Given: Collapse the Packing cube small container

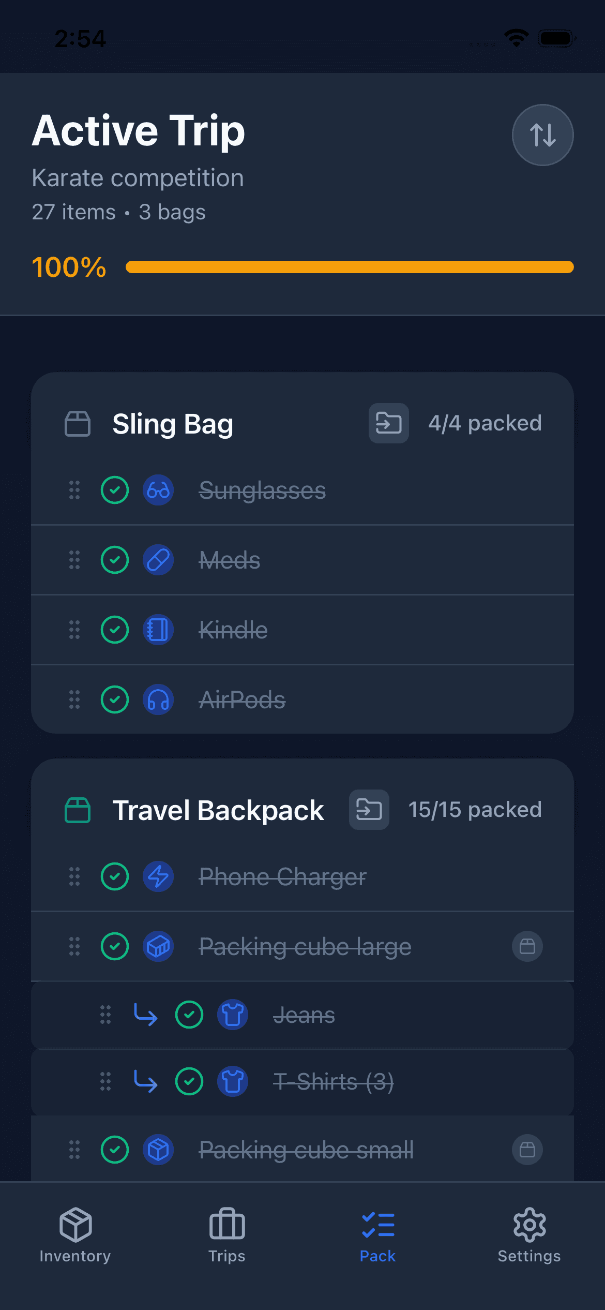Looking at the screenshot, I should [x=527, y=1150].
